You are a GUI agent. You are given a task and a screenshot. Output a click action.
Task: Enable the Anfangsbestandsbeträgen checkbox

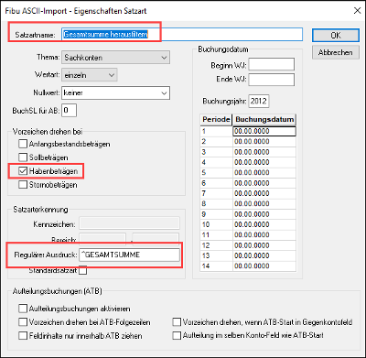23,144
